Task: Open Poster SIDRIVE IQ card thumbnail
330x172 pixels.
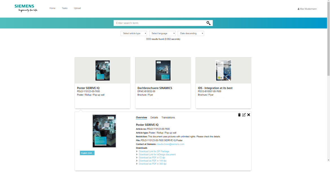Action: click(x=102, y=70)
